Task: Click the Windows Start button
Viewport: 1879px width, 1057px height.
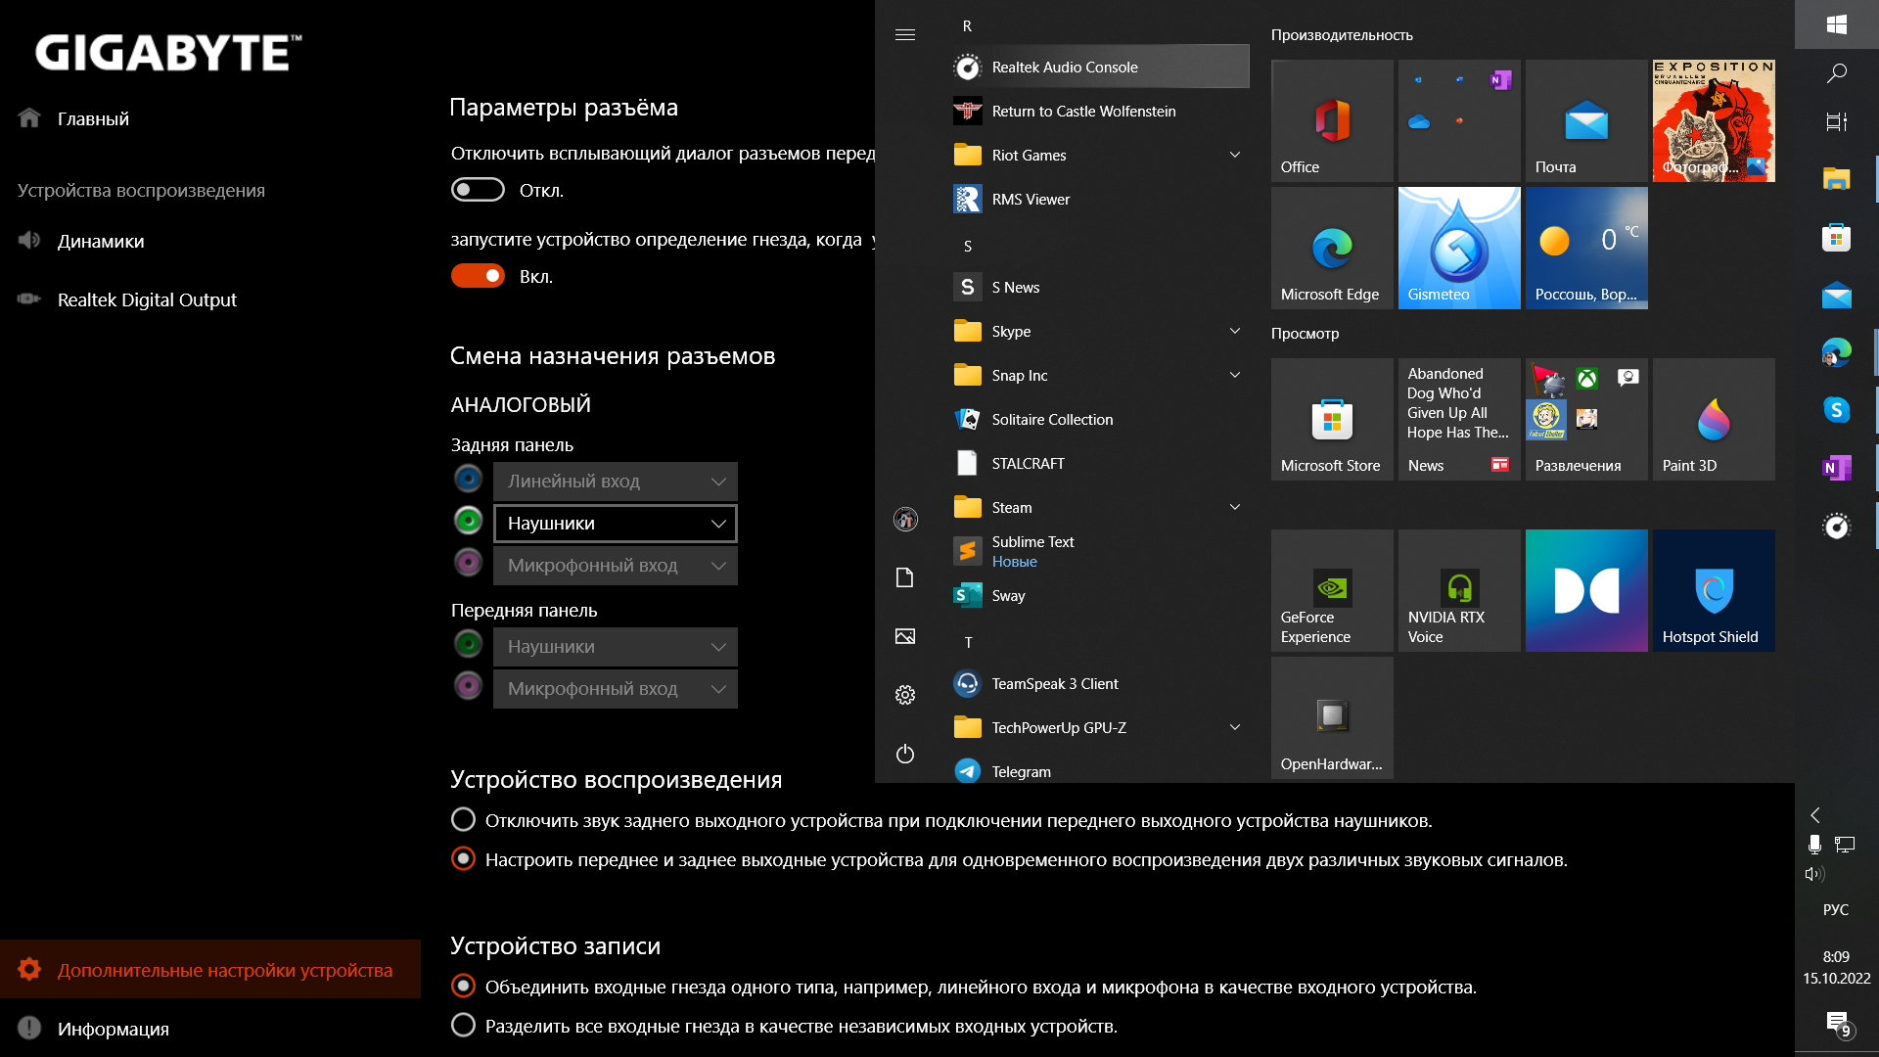Action: [1837, 23]
